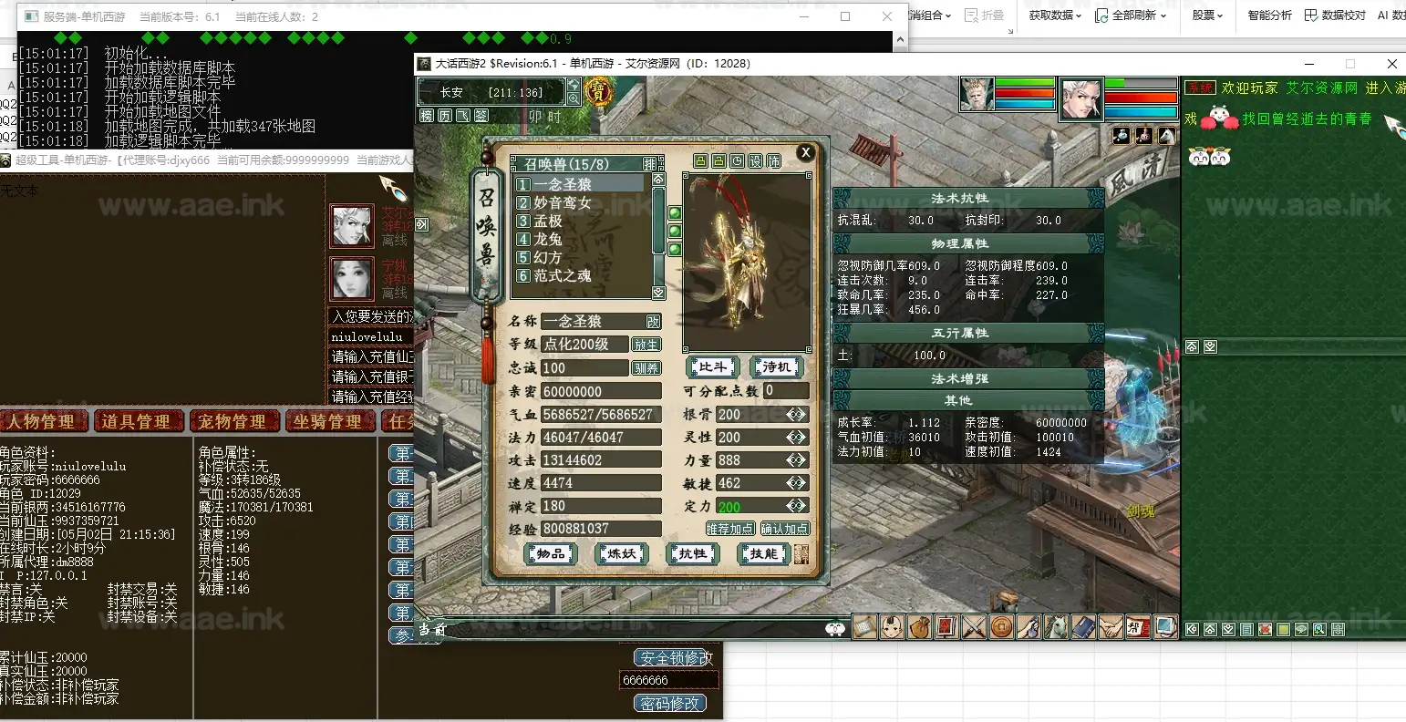
Task: Click the 比斗 button under pet portrait
Action: coord(712,367)
